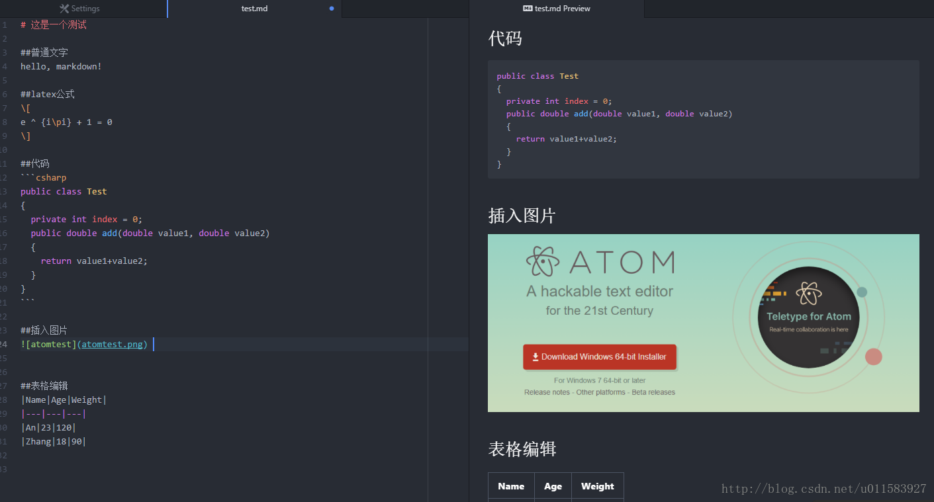Click the 'Name' table header in preview

(x=511, y=486)
